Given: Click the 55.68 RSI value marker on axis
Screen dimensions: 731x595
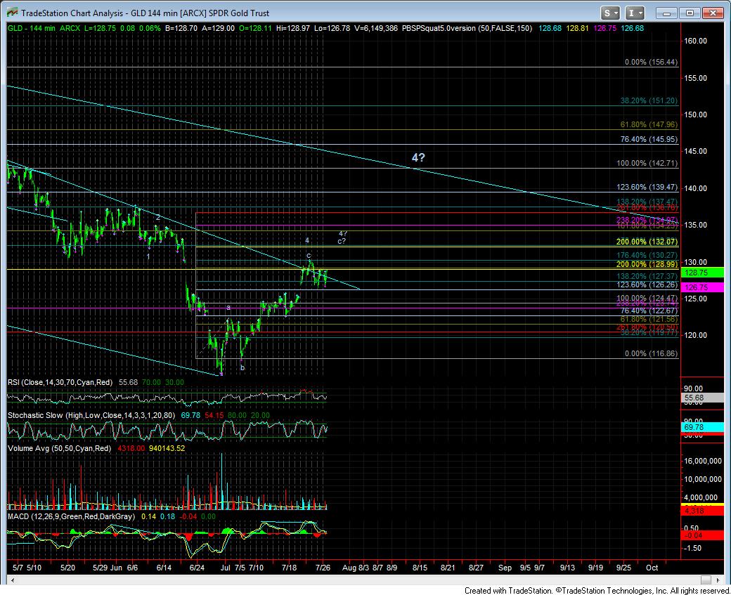Looking at the screenshot, I should coord(703,398).
